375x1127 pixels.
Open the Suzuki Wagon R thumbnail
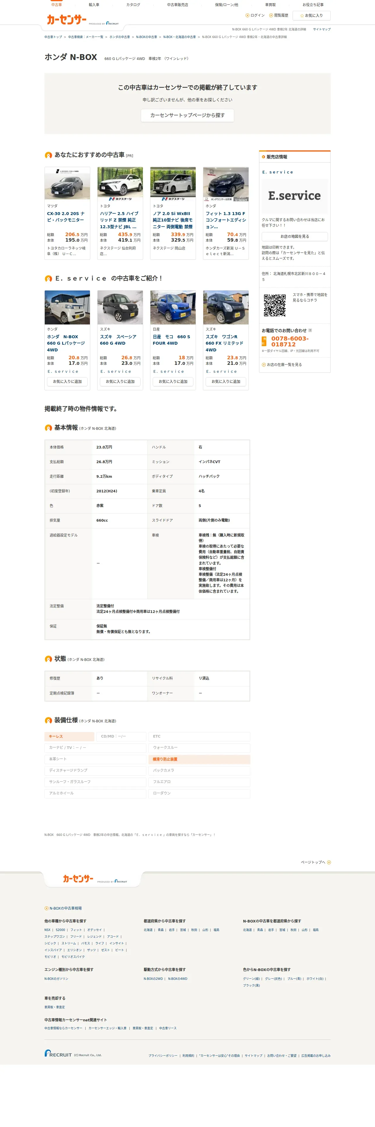click(226, 307)
